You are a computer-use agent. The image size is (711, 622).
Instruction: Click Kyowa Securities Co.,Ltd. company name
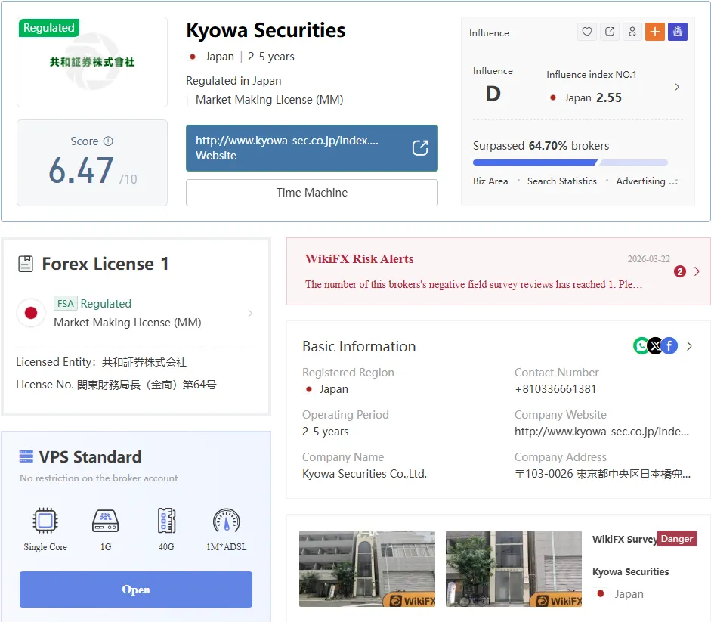click(365, 474)
